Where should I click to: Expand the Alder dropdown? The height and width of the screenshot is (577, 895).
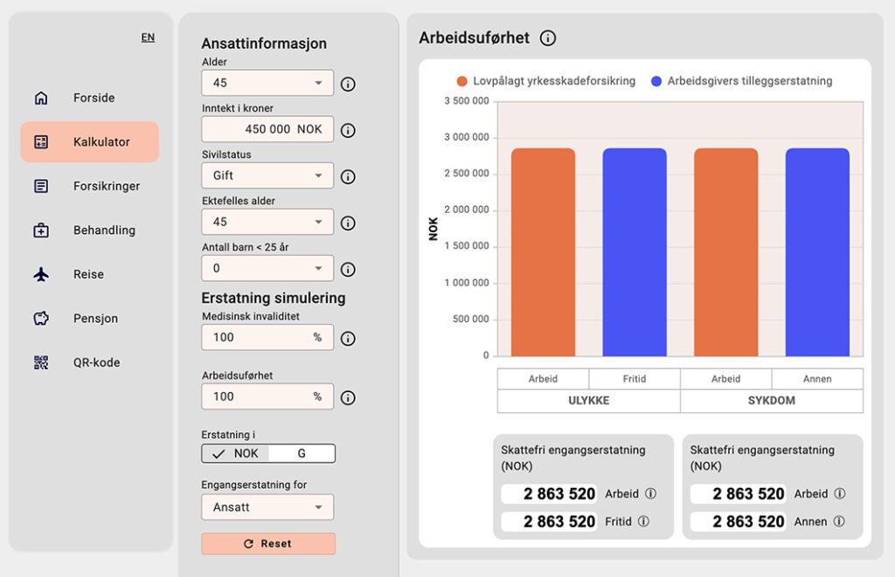pyautogui.click(x=267, y=83)
